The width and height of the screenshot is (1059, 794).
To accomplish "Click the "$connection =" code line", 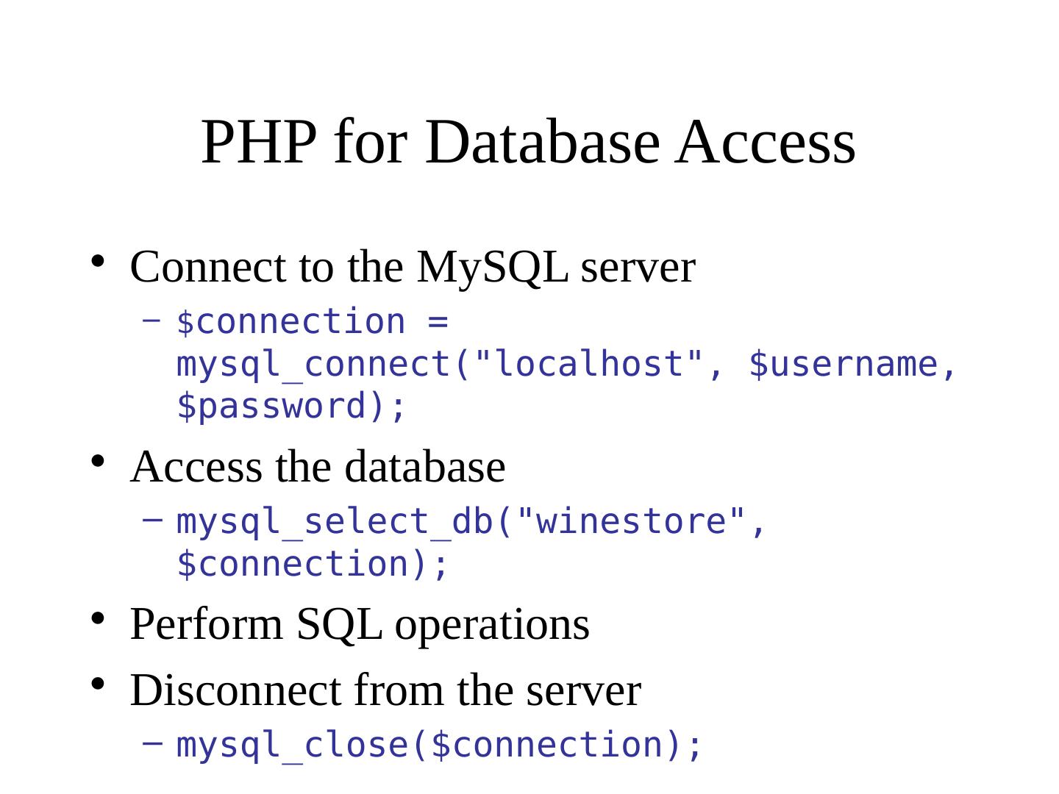I will click(312, 322).
